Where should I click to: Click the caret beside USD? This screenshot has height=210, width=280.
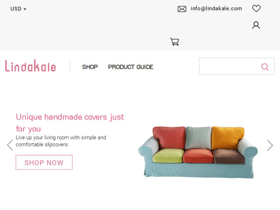tap(25, 9)
